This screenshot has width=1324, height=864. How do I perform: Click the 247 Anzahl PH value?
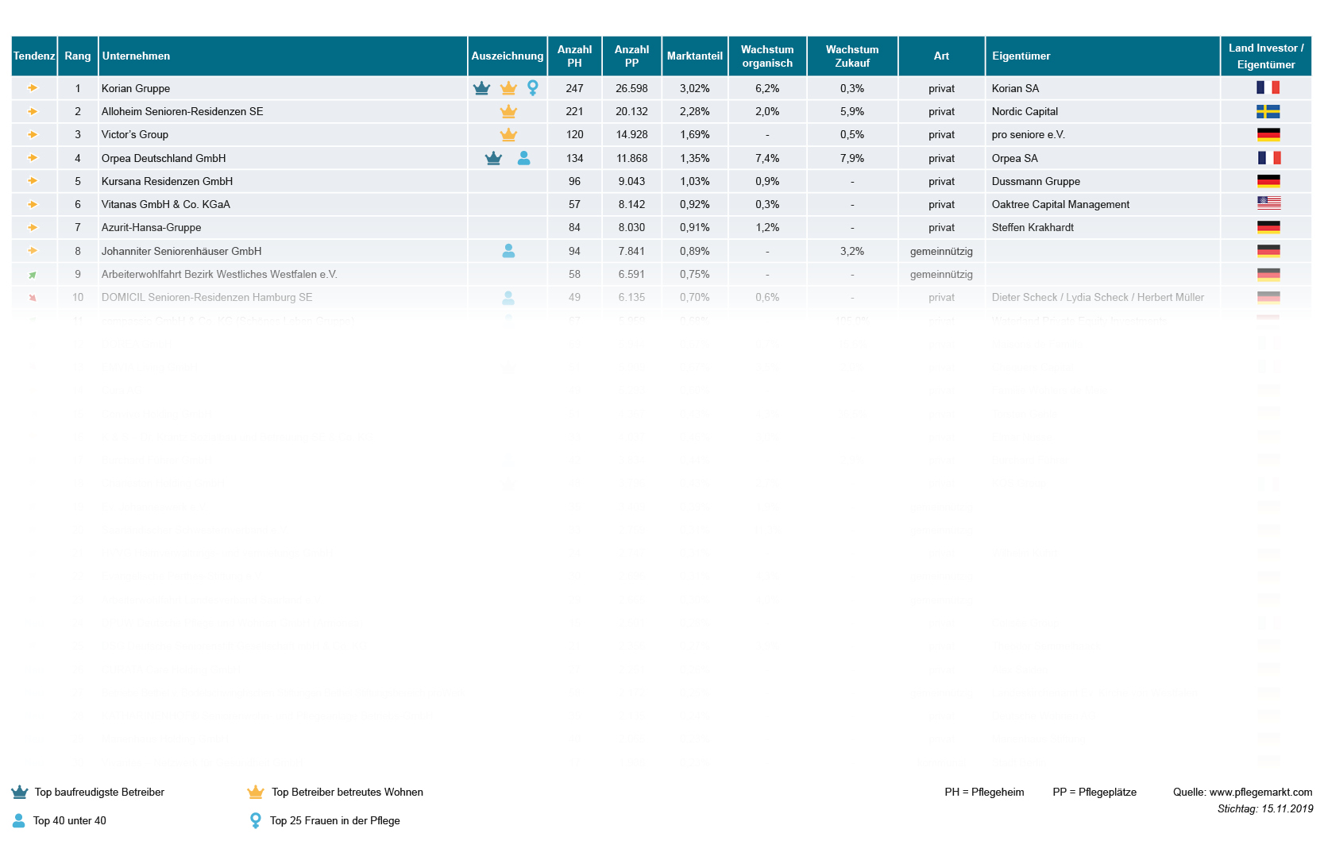pos(575,88)
